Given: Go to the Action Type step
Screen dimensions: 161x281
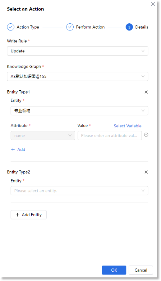Looking at the screenshot, I should point(28,27).
